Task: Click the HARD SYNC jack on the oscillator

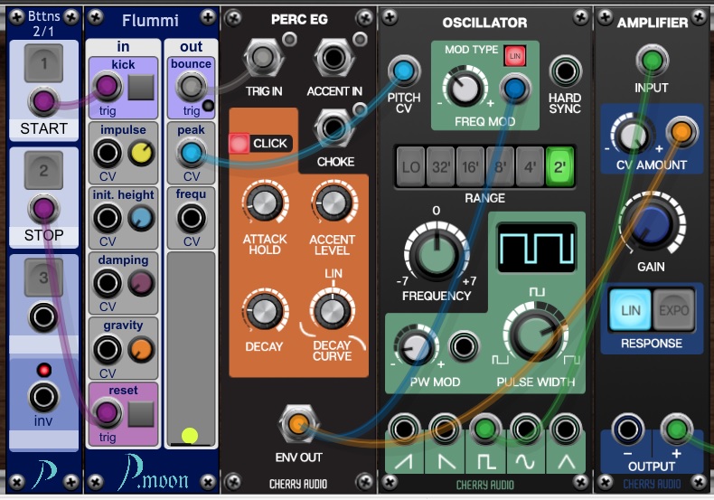Action: coord(565,71)
